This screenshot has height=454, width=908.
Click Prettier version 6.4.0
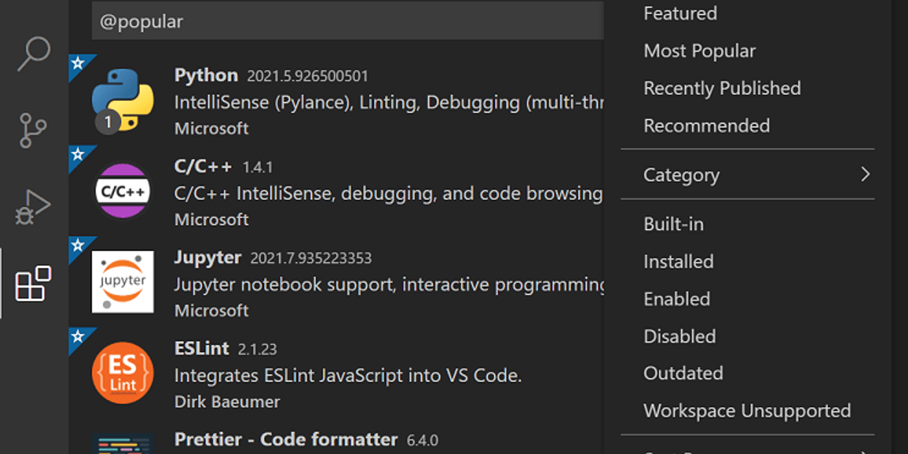[x=422, y=440]
